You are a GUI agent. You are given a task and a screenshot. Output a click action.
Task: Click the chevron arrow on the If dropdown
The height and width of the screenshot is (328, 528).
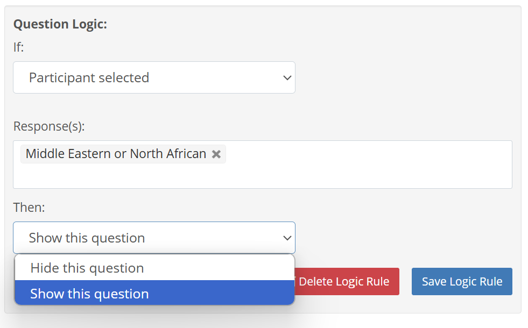[287, 78]
